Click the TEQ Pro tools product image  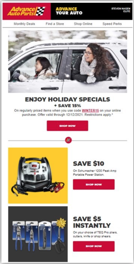point(38,234)
